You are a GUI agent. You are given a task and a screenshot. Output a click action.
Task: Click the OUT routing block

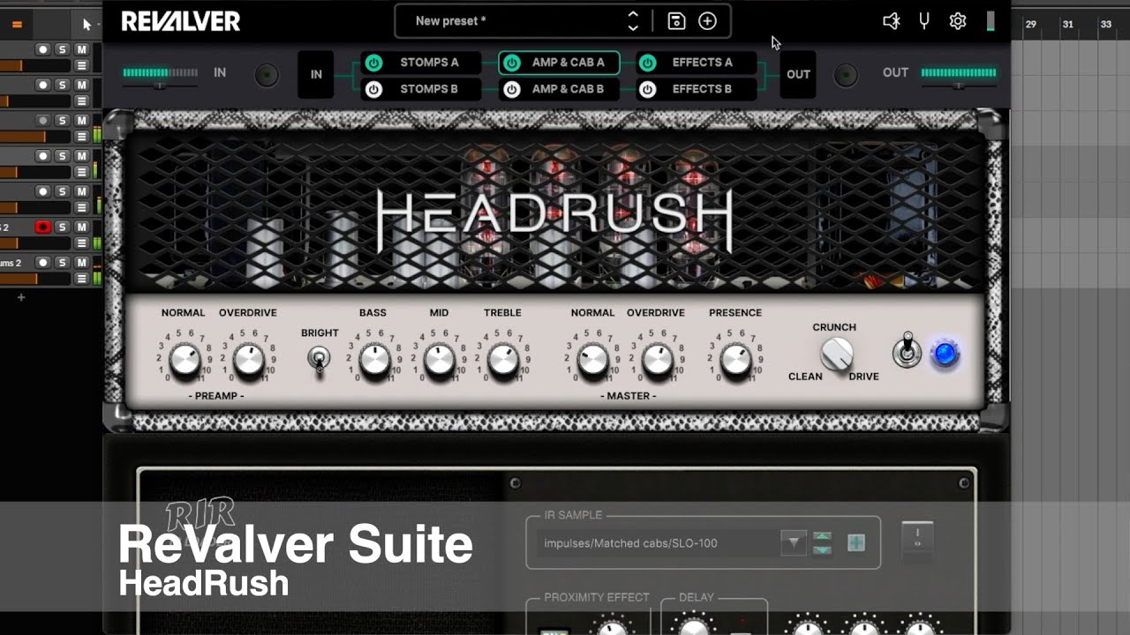pos(798,75)
